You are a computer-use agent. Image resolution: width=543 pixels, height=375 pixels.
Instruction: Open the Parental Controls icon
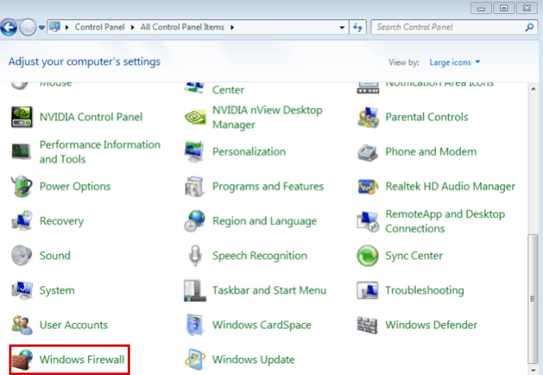[x=368, y=117]
